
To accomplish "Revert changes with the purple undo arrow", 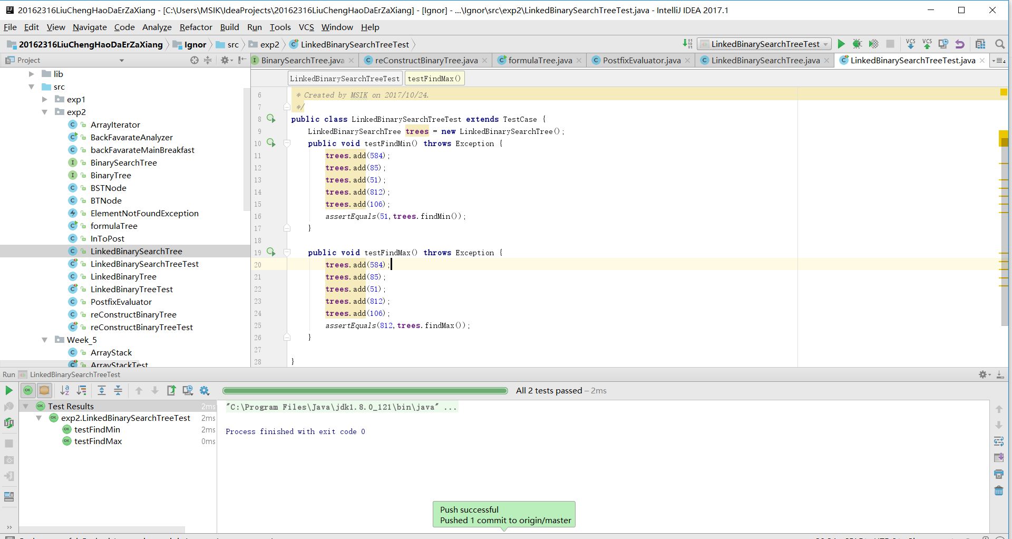I will click(960, 44).
